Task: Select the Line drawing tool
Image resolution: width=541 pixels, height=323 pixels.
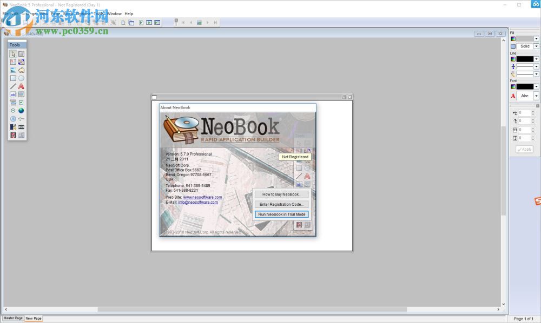Action: pos(13,86)
